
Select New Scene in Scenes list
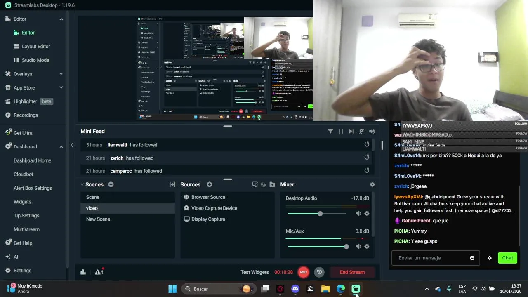[128, 219]
